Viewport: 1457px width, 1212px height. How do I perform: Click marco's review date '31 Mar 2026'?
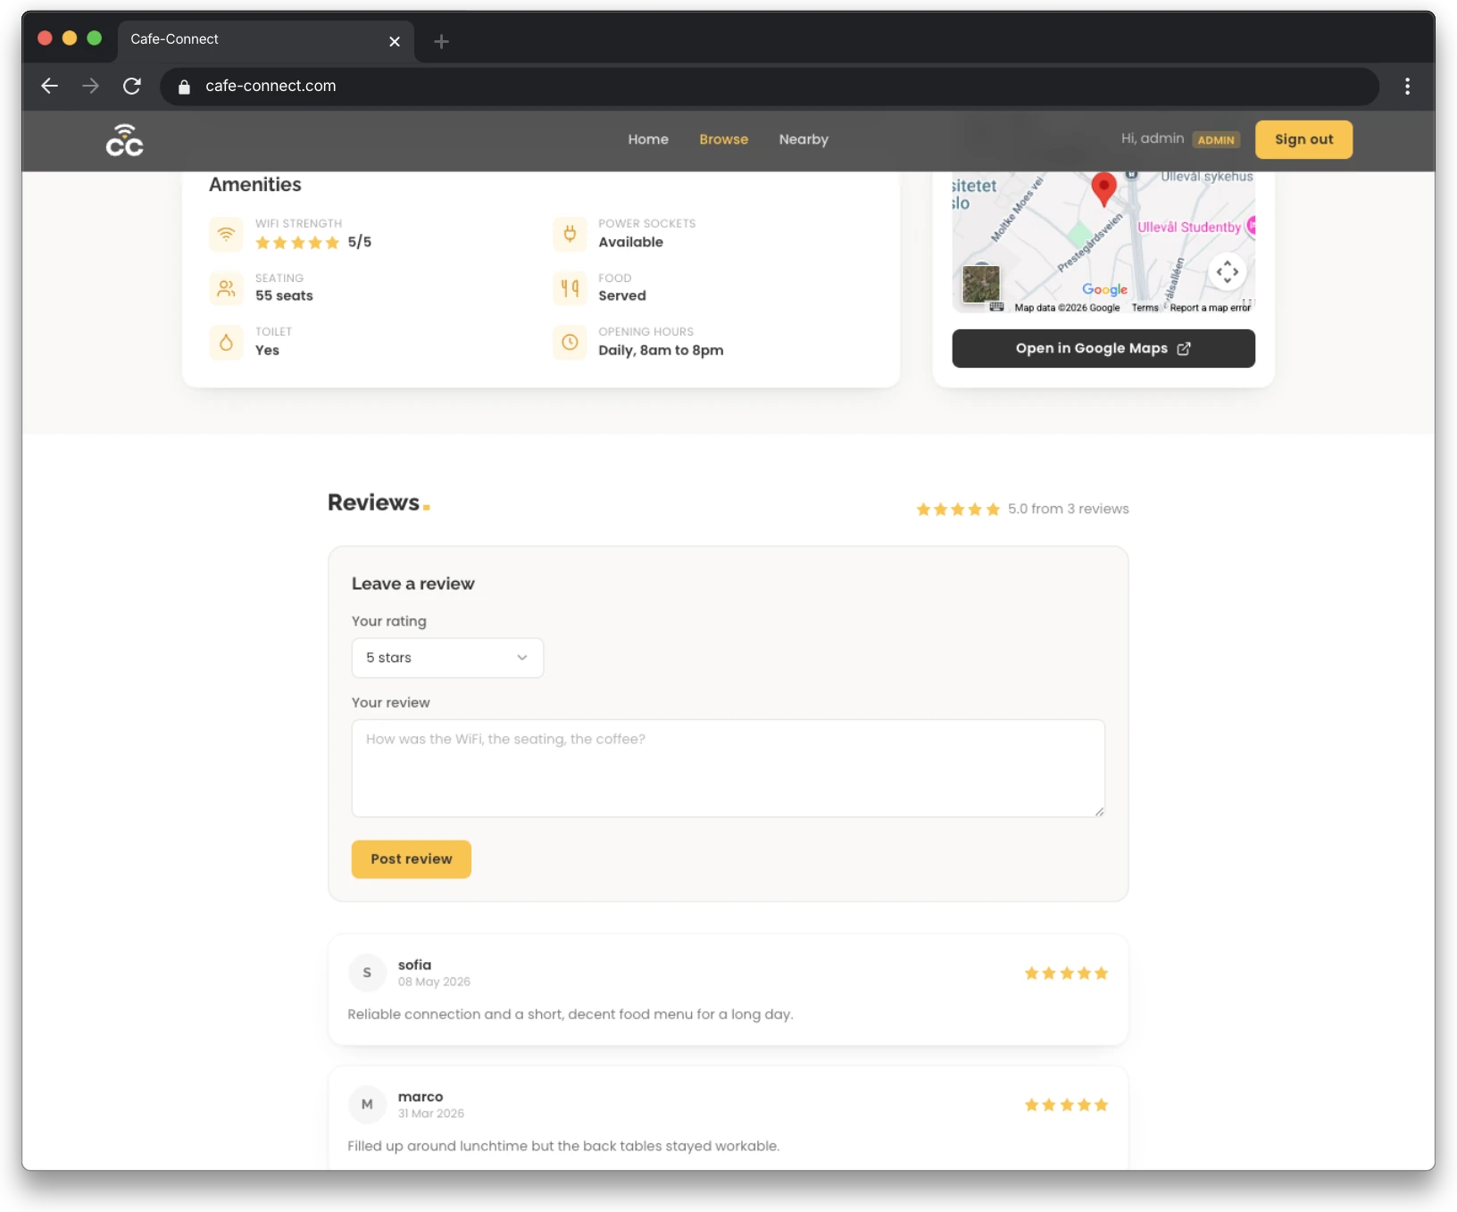(431, 1114)
